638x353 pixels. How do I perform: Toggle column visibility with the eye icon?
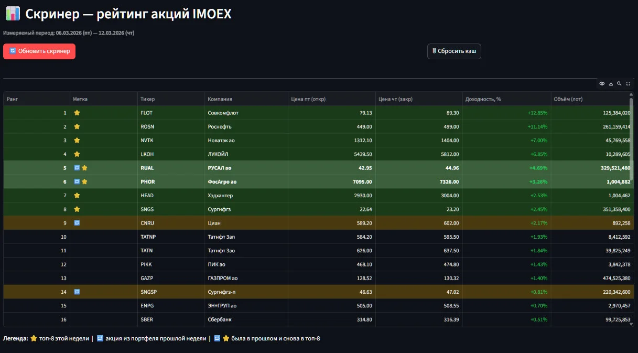tap(602, 83)
